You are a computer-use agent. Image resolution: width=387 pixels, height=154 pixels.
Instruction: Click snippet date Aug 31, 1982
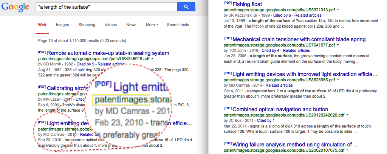point(50,70)
